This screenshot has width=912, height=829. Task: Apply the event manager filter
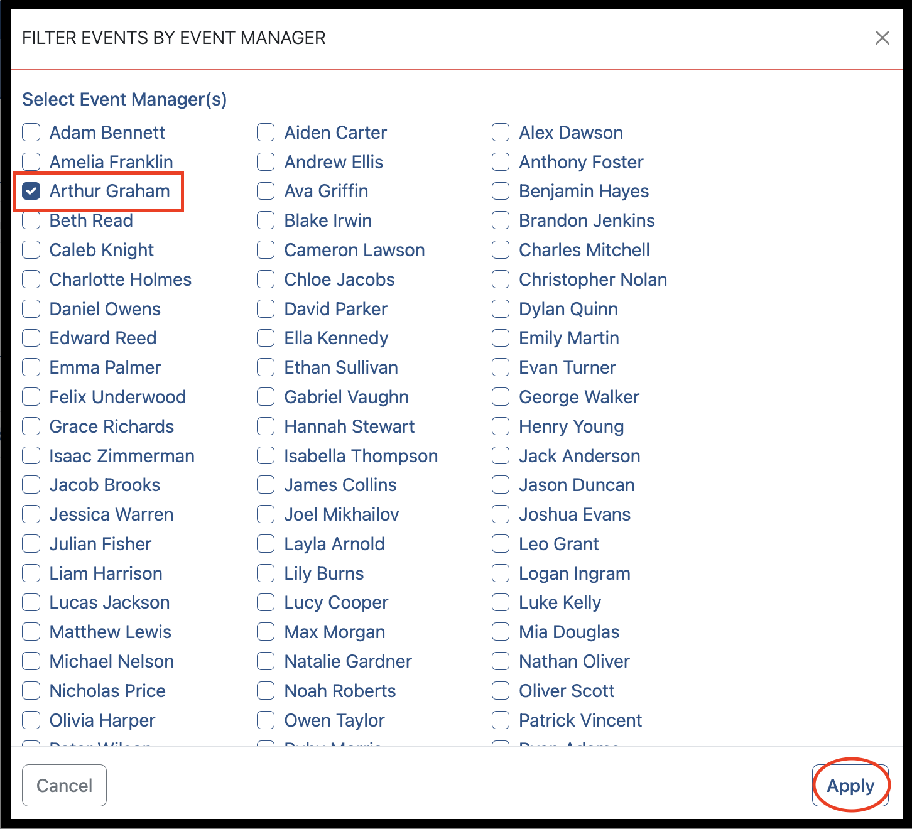(850, 785)
